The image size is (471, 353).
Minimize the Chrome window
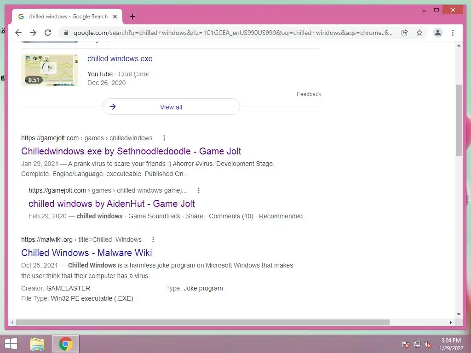424,10
